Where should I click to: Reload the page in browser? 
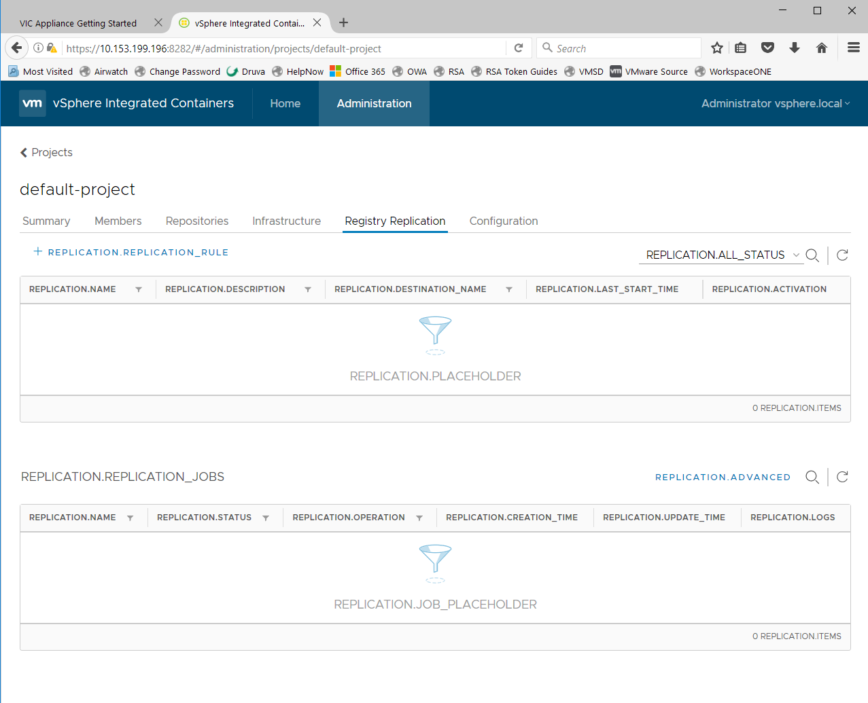[519, 48]
